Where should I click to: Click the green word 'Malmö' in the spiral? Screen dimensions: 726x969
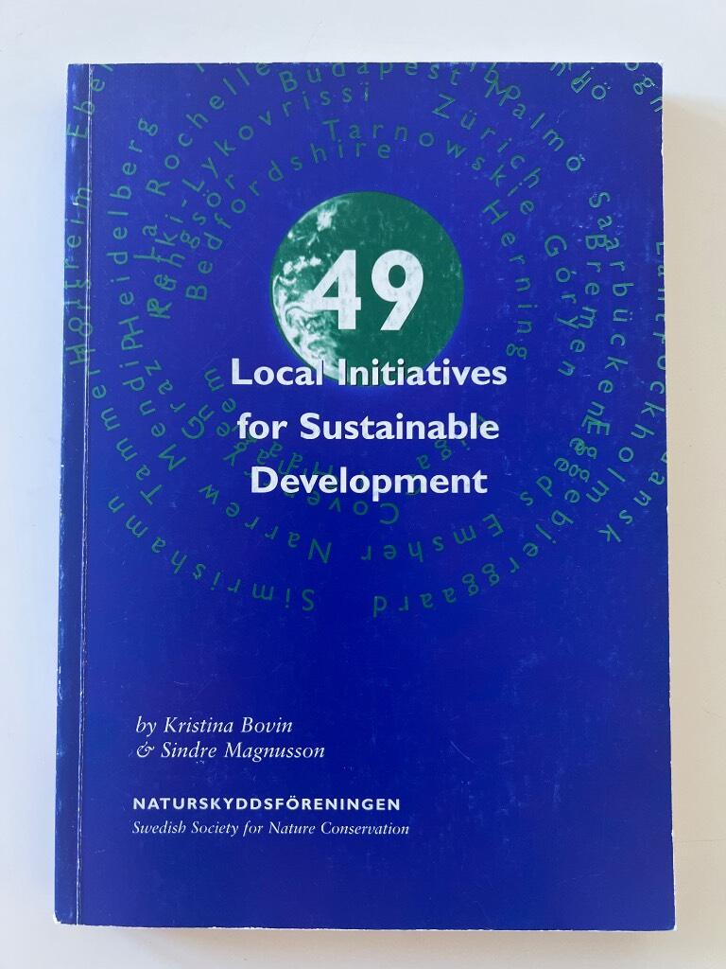pyautogui.click(x=537, y=127)
